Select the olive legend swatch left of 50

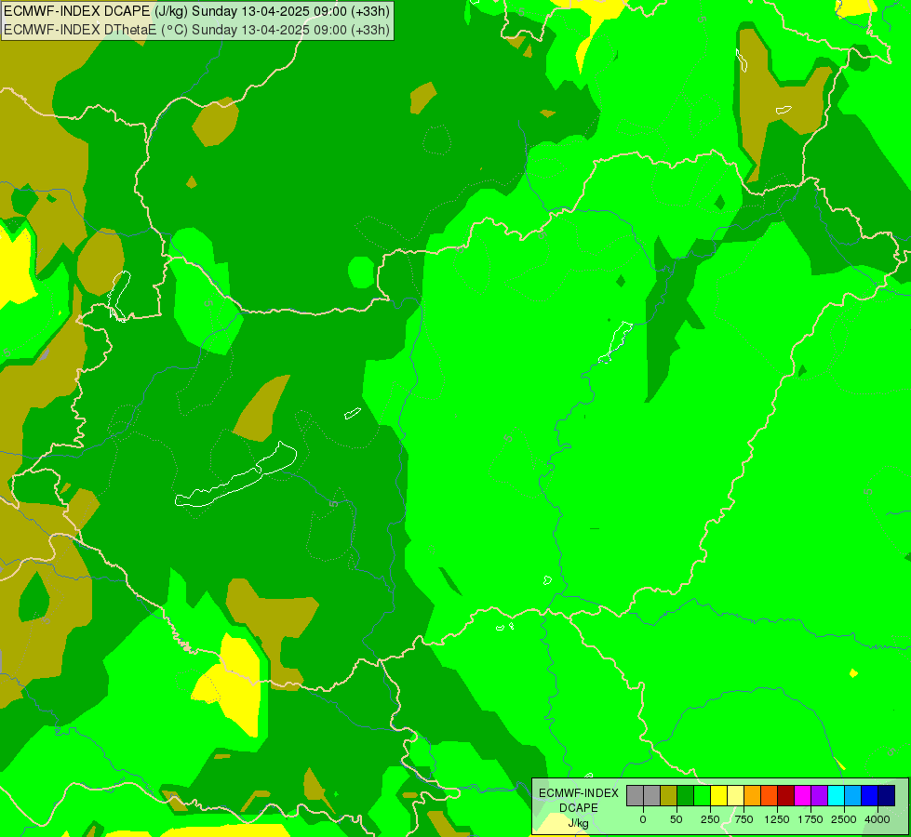pyautogui.click(x=668, y=796)
